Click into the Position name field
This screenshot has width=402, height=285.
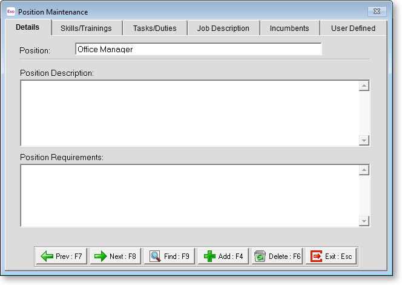[x=198, y=50]
